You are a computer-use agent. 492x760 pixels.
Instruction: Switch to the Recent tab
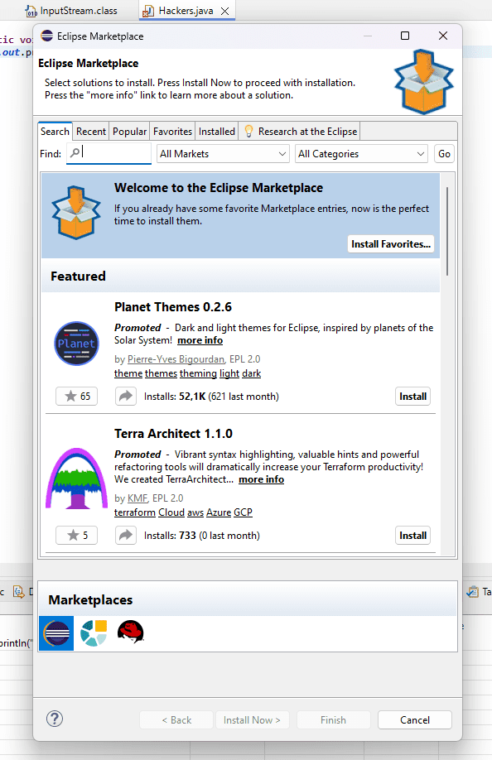point(90,132)
